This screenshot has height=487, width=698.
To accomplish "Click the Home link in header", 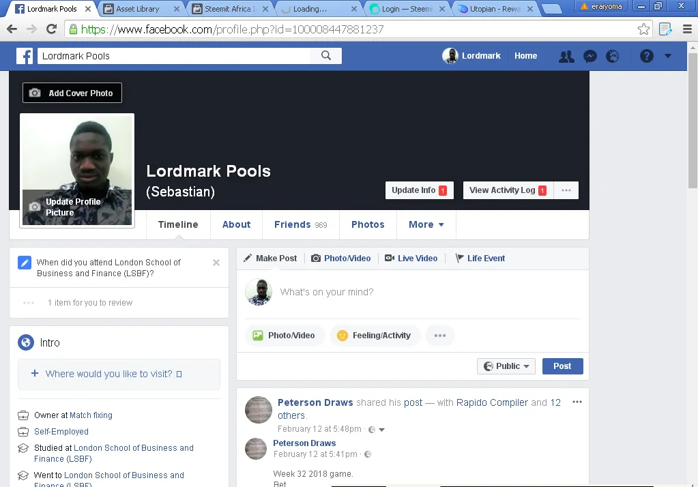I will (x=526, y=56).
